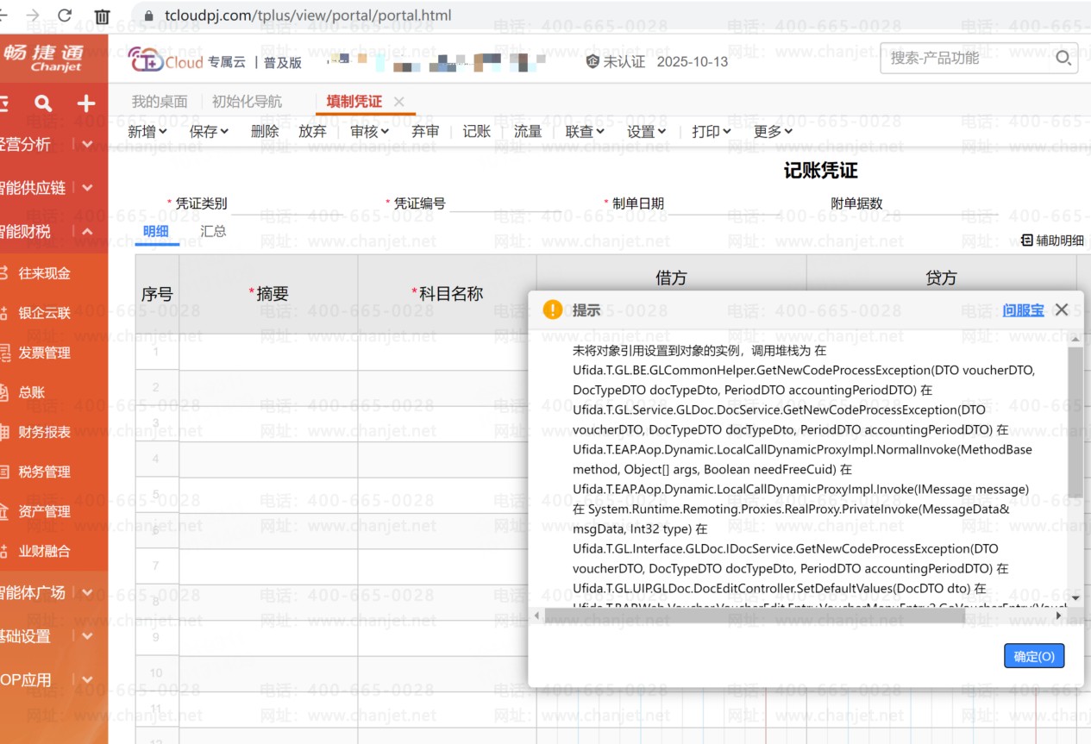Close the 提示 error dialog
Image resolution: width=1091 pixels, height=744 pixels.
(x=1062, y=309)
